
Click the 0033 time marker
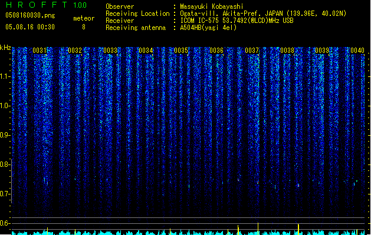(110, 51)
